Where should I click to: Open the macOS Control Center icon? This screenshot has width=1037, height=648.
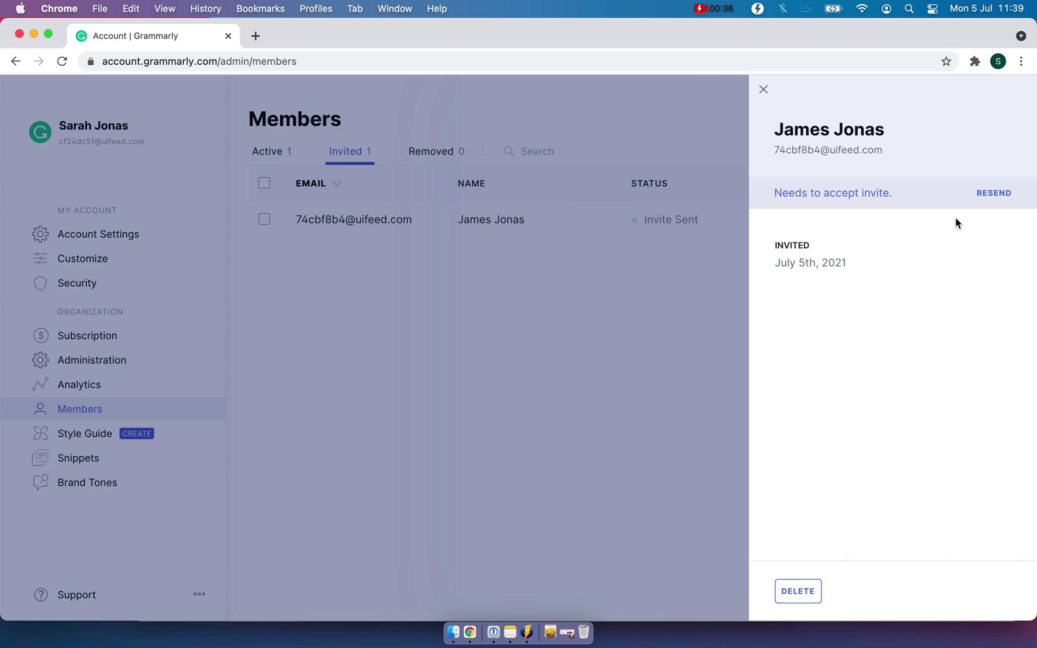[x=932, y=9]
